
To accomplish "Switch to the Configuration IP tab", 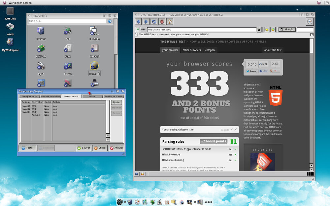I will 29,97.
